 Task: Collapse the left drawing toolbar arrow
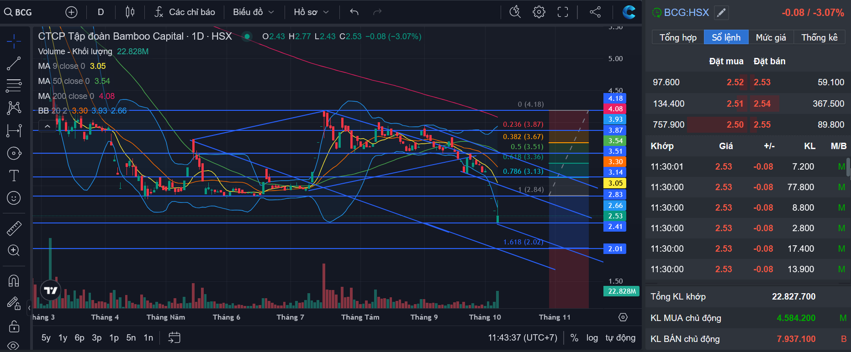tap(29, 308)
